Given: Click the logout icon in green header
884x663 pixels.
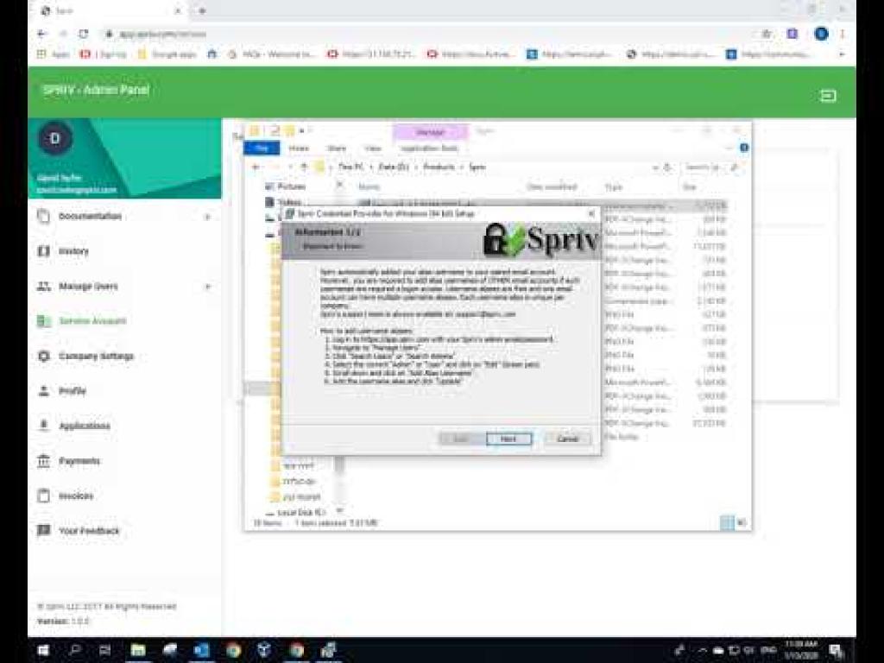Looking at the screenshot, I should 827,96.
